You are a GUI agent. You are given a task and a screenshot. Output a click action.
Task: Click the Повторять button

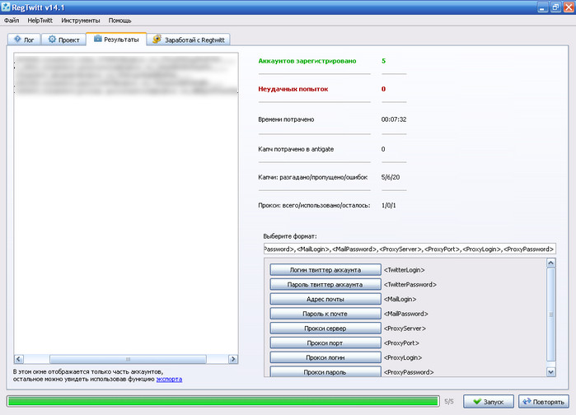coord(544,402)
